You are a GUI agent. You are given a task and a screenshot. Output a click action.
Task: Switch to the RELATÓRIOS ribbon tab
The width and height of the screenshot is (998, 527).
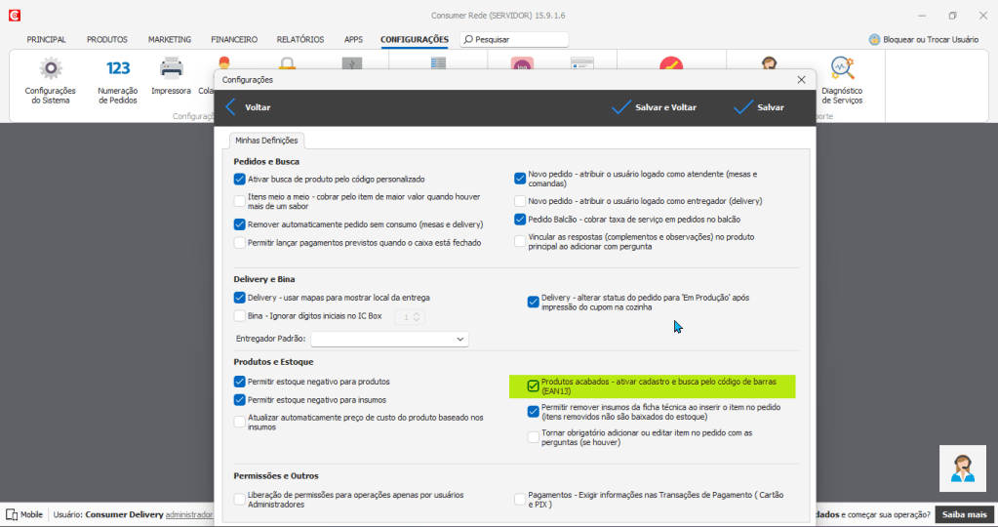[x=299, y=40]
